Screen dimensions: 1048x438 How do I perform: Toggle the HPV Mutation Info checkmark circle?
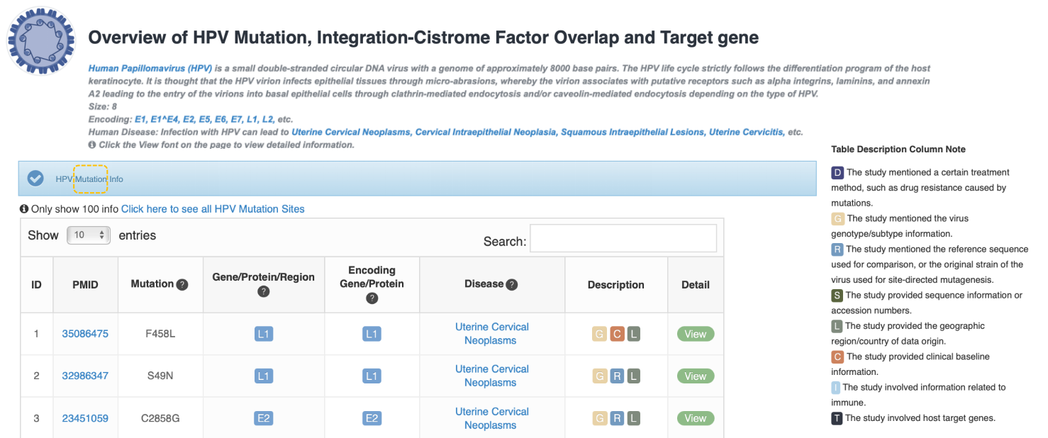click(x=35, y=179)
